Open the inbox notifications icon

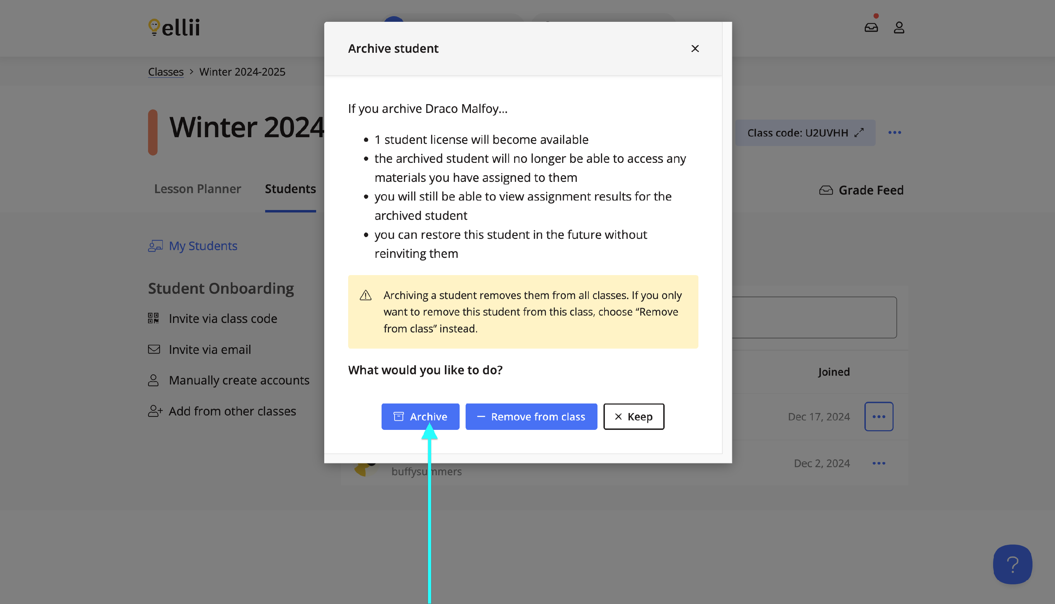click(871, 27)
